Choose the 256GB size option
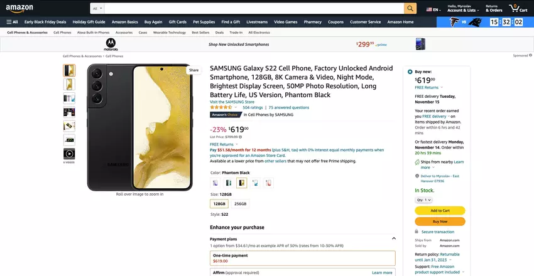This screenshot has height=276, width=534. [x=241, y=204]
